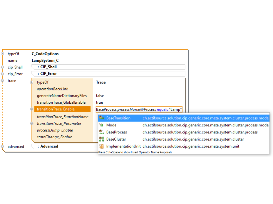Click the BaseProcess class icon
The height and width of the screenshot is (204, 273).
point(102,132)
